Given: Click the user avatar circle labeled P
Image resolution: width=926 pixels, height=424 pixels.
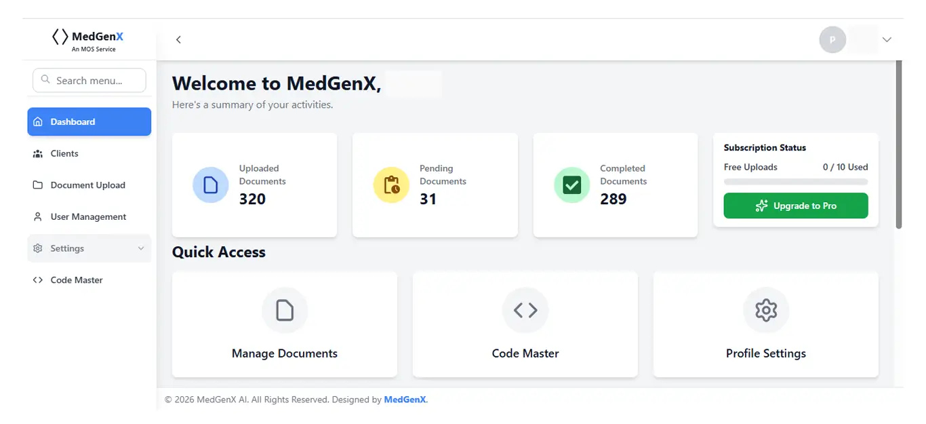Looking at the screenshot, I should (x=832, y=39).
